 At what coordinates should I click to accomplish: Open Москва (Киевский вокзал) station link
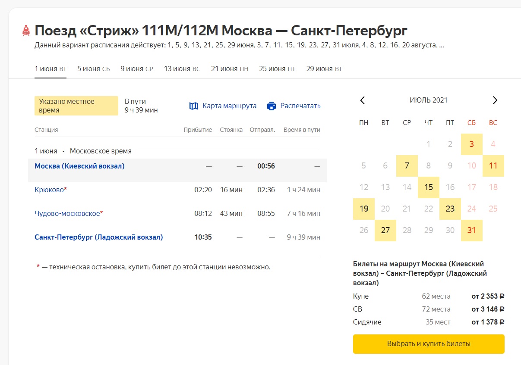click(x=79, y=166)
